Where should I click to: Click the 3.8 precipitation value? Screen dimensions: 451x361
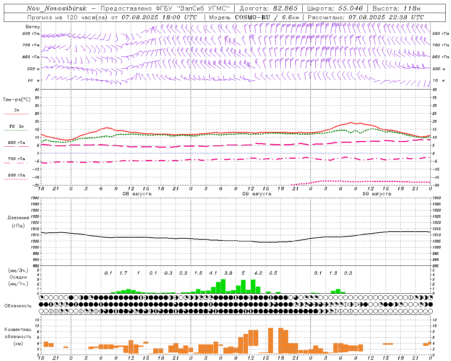click(x=228, y=273)
